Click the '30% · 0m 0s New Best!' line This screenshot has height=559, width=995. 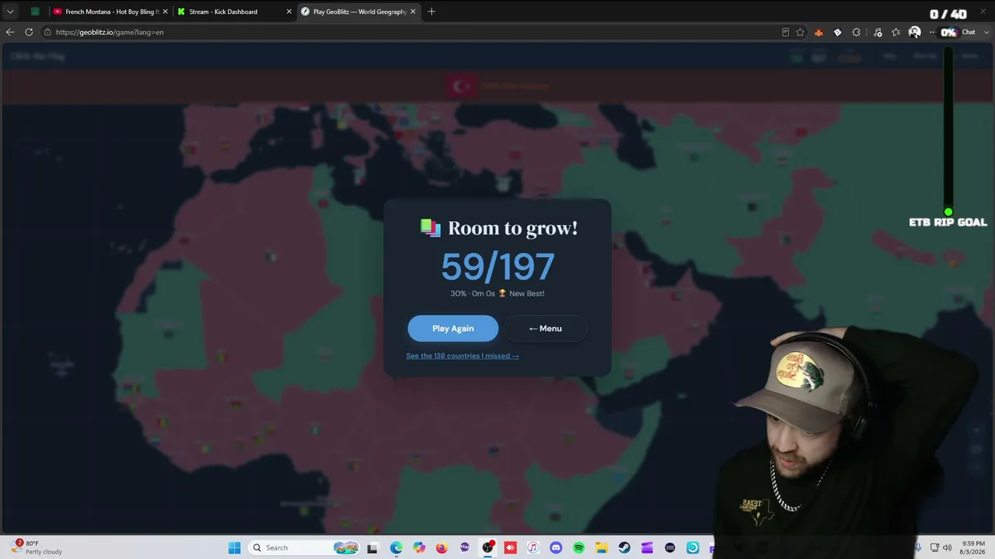pos(497,293)
